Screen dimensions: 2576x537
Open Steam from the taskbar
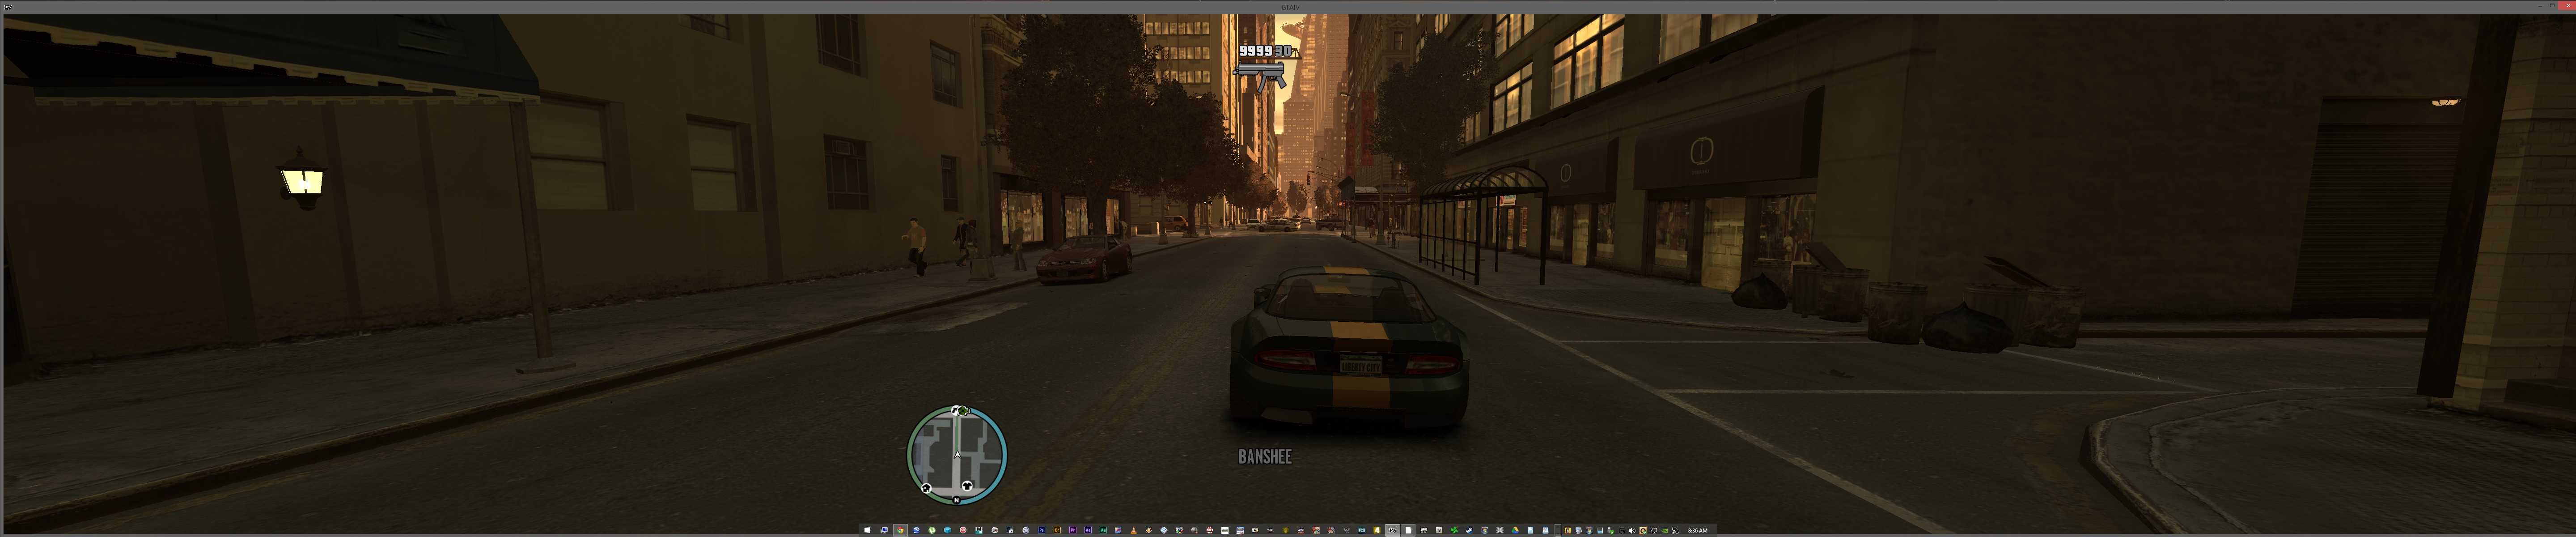point(1470,530)
